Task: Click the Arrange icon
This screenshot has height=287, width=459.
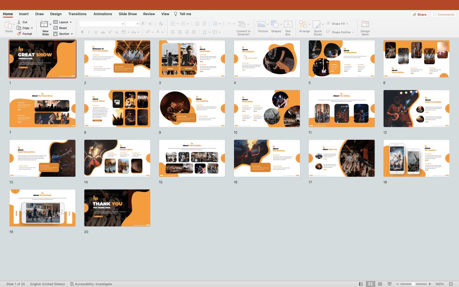Action: coord(303,24)
